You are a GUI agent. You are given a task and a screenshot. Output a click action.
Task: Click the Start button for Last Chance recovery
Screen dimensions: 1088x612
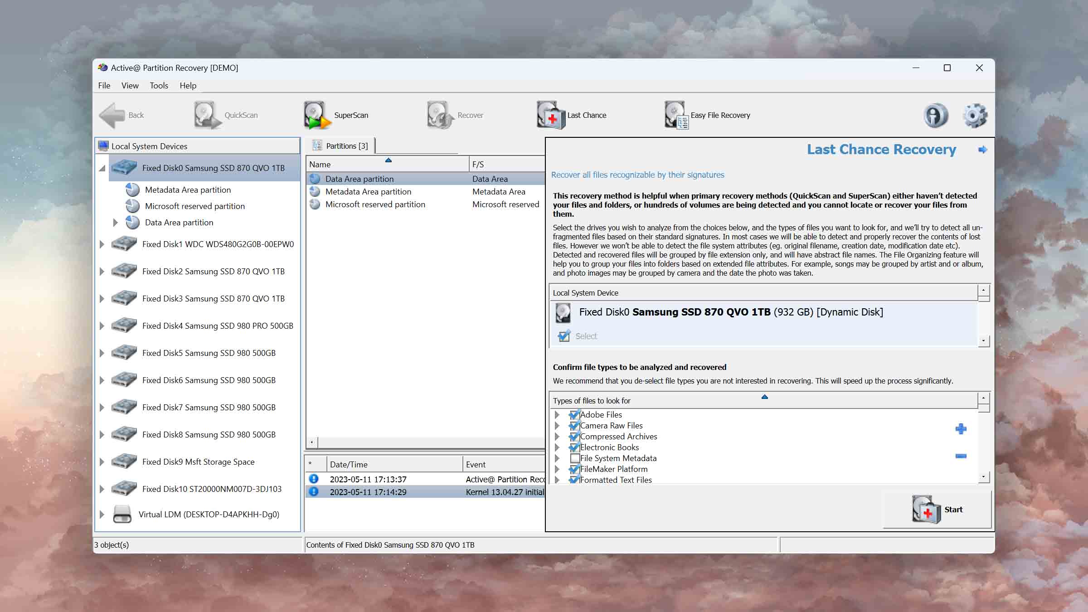(937, 509)
